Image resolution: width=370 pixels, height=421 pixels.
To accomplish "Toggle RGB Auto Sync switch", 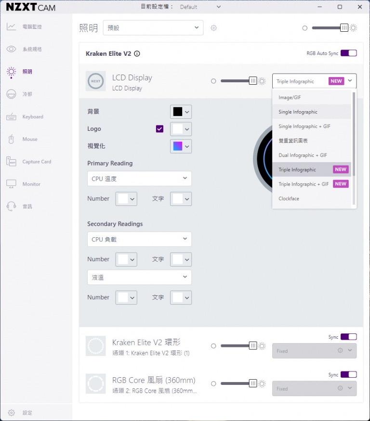I will (348, 53).
